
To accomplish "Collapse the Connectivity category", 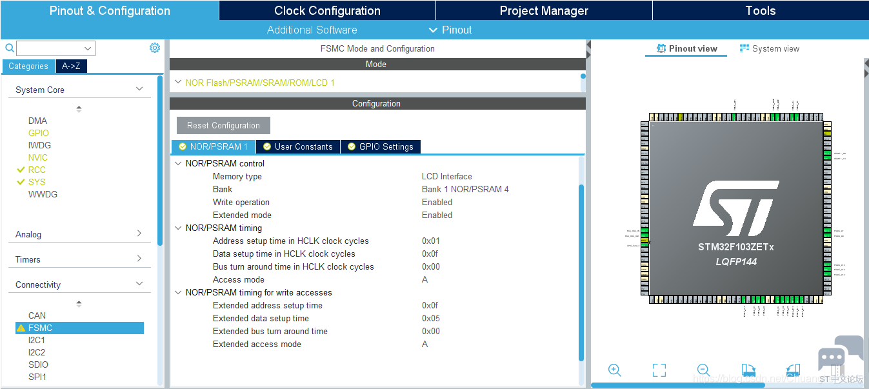I will click(139, 284).
